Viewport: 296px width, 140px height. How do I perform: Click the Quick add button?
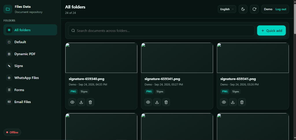tap(271, 31)
